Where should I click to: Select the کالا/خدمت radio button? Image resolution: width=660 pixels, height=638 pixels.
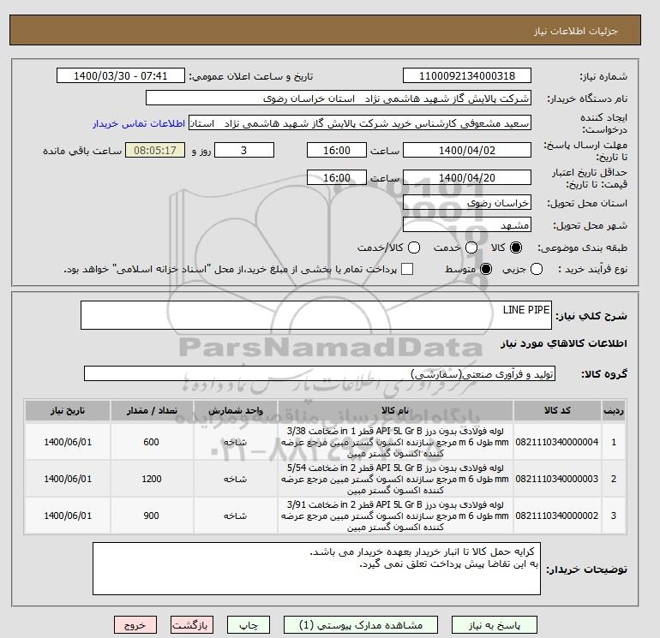[414, 247]
